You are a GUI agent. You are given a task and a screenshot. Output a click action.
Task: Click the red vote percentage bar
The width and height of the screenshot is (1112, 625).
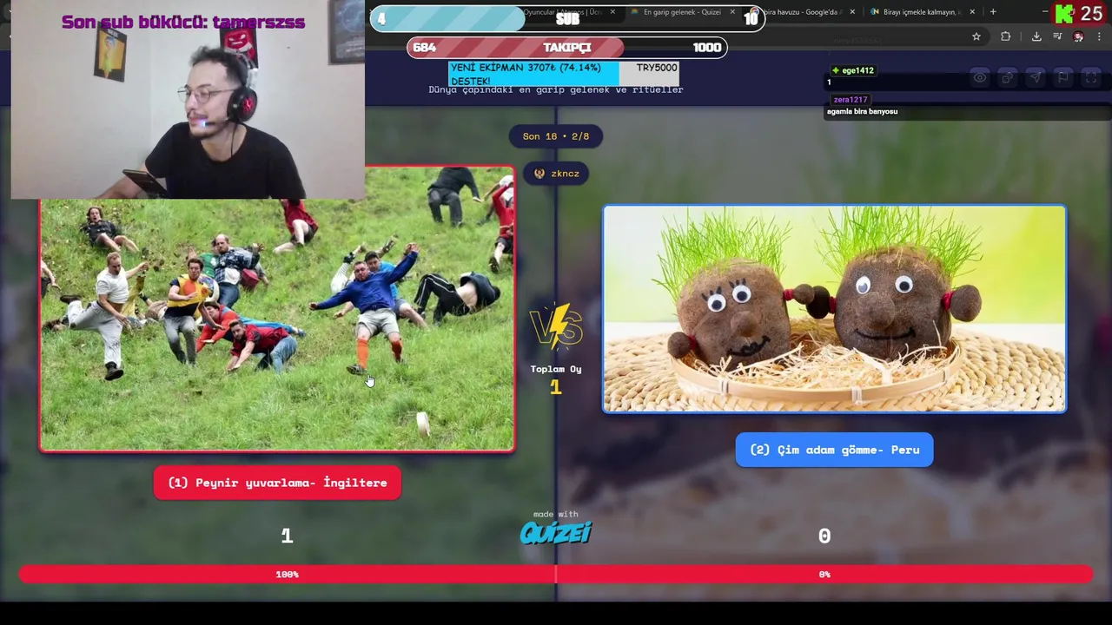pos(556,574)
